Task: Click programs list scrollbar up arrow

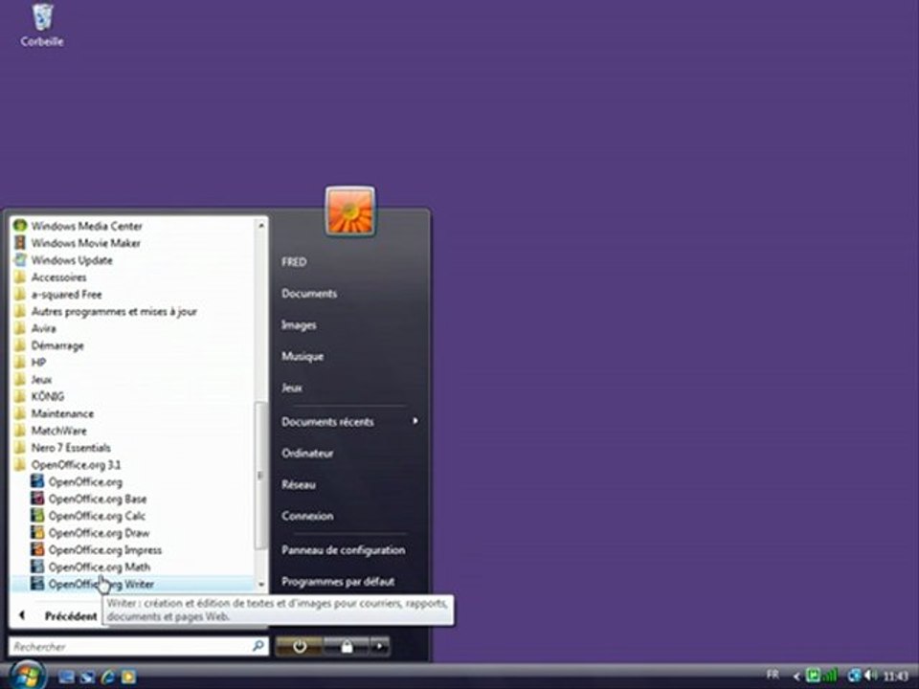Action: pos(261,226)
